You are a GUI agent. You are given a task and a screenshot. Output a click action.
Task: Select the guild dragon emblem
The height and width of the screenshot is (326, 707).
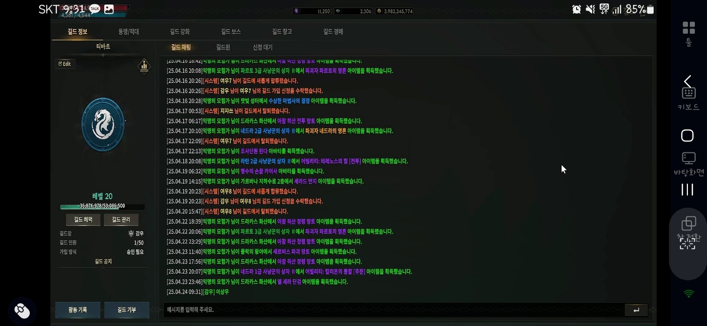point(103,125)
